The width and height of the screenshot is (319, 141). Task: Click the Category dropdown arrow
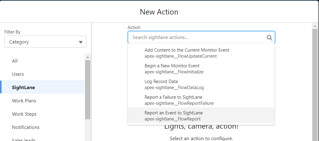click(81, 42)
